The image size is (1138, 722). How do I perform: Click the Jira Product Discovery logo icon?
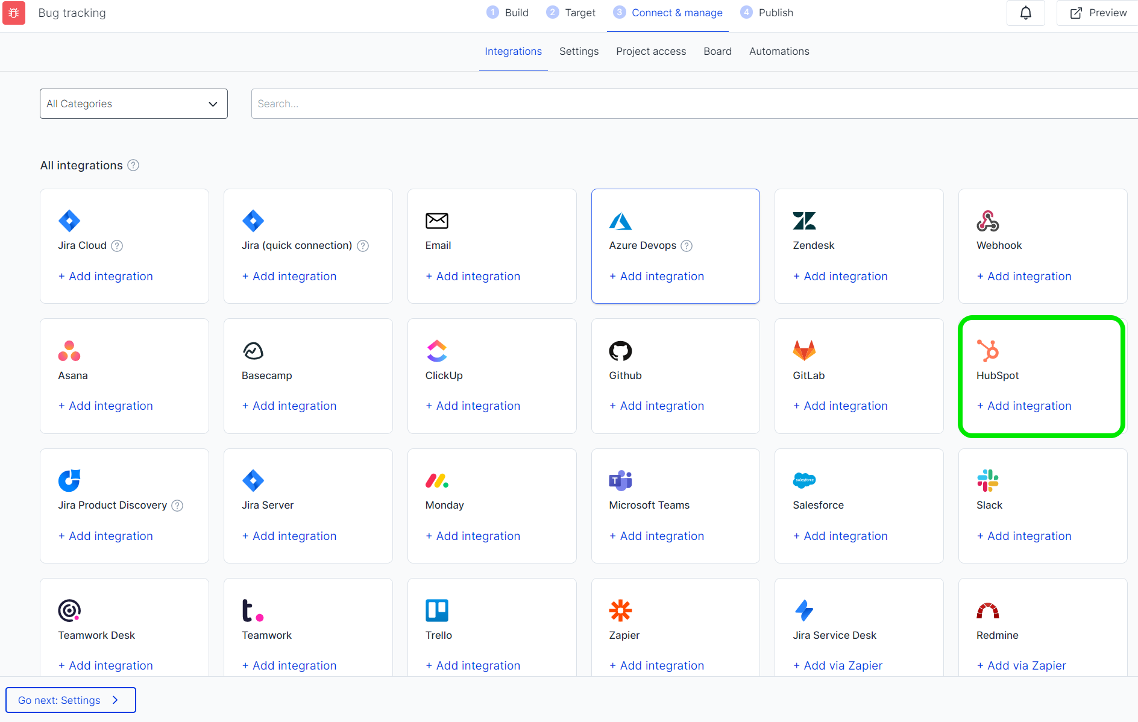pyautogui.click(x=69, y=480)
